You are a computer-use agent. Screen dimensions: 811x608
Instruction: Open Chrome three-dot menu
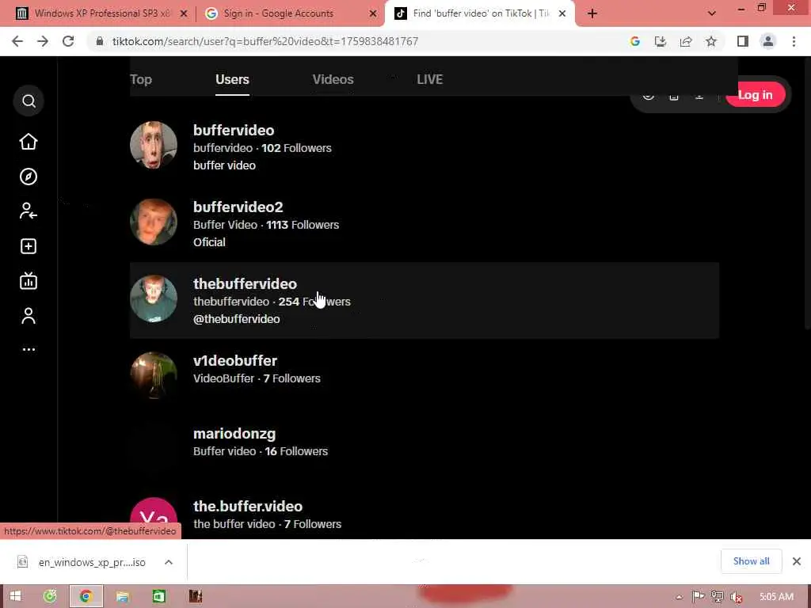794,41
